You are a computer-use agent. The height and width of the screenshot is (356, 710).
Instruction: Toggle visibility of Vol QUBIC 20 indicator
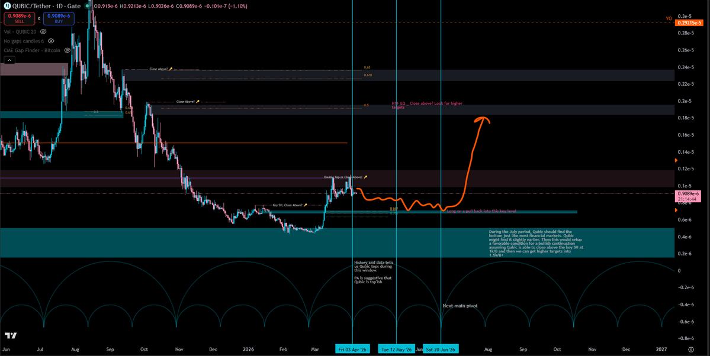click(43, 32)
